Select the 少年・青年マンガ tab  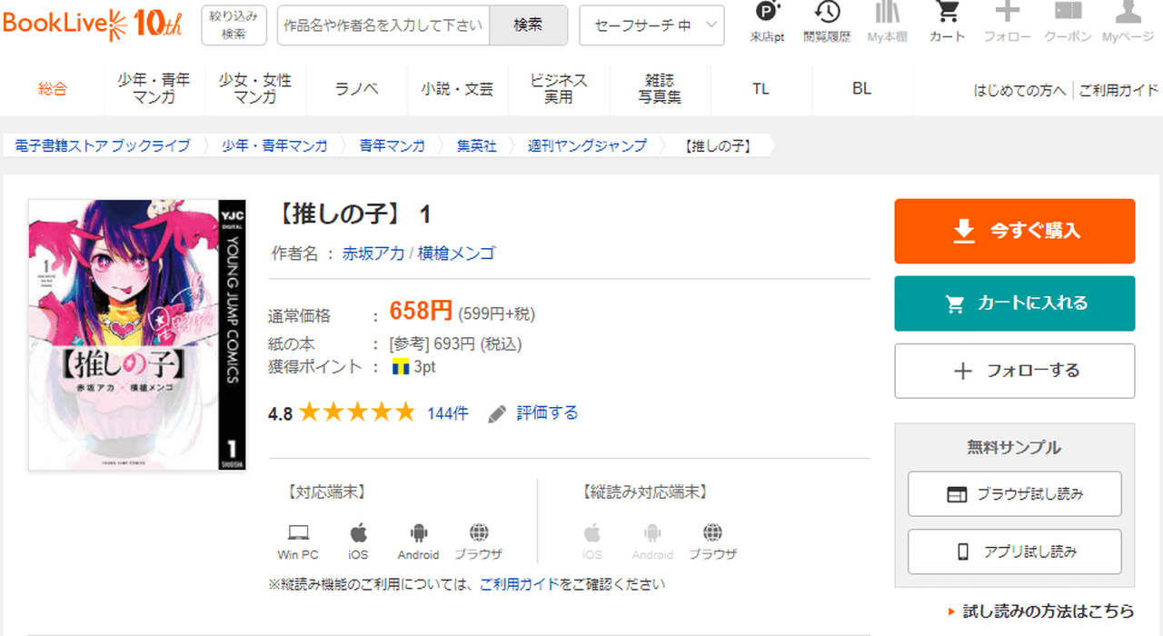[154, 89]
